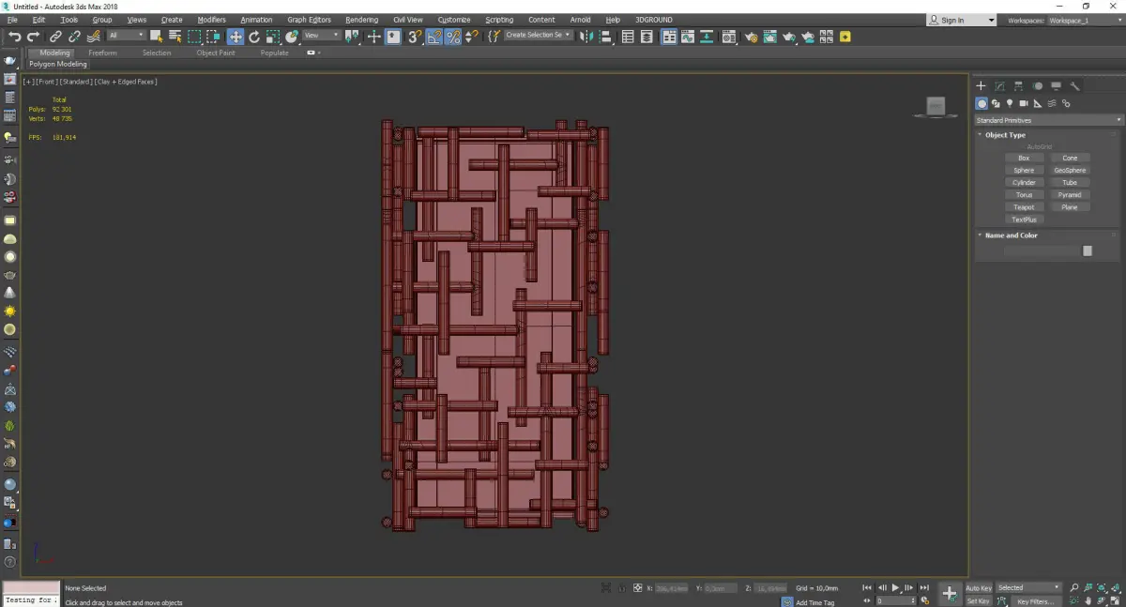Open the Modifiers menu

pyautogui.click(x=211, y=20)
